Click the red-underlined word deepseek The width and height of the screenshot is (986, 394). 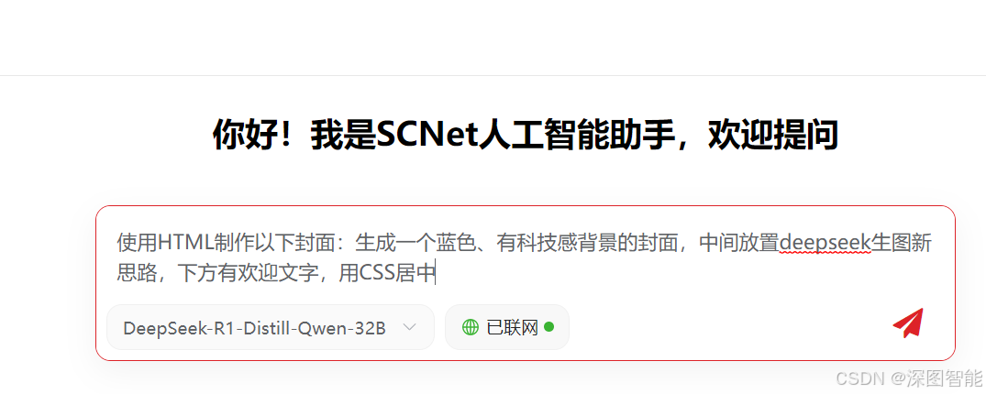coord(825,242)
